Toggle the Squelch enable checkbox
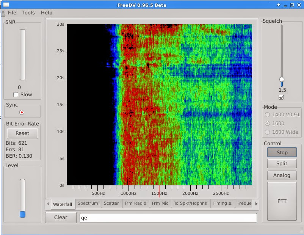The width and height of the screenshot is (304, 235). point(281,97)
